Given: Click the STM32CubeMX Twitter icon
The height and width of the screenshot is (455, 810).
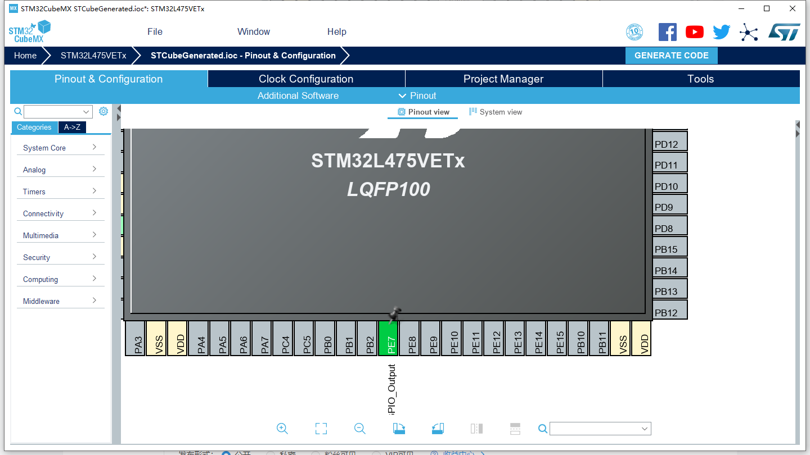Looking at the screenshot, I should click(x=721, y=31).
